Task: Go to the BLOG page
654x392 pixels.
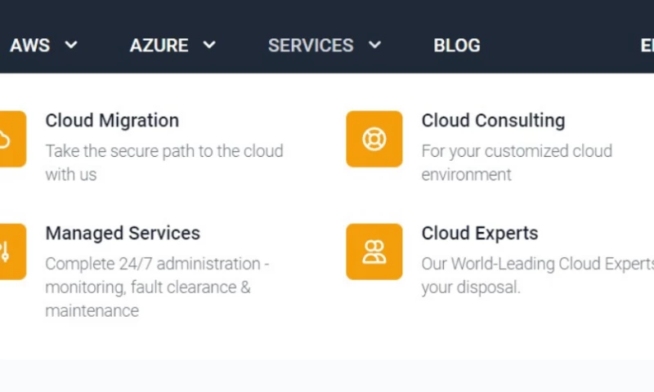Action: [x=457, y=46]
